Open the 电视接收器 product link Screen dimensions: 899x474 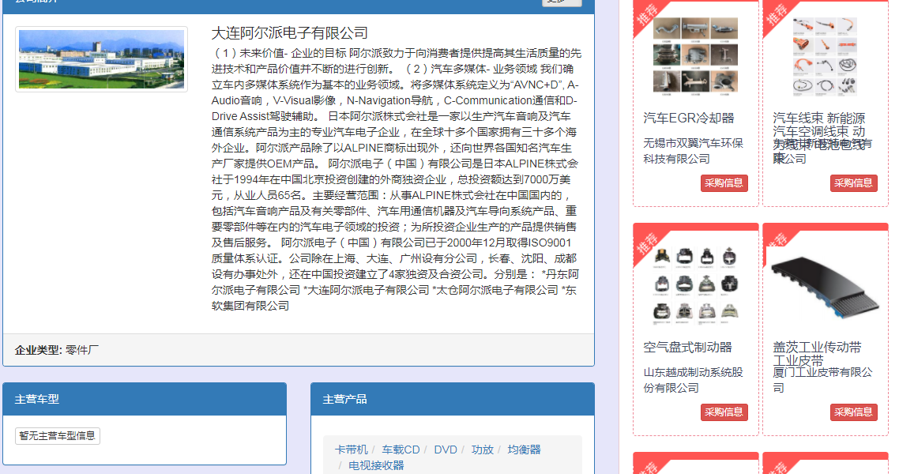376,465
